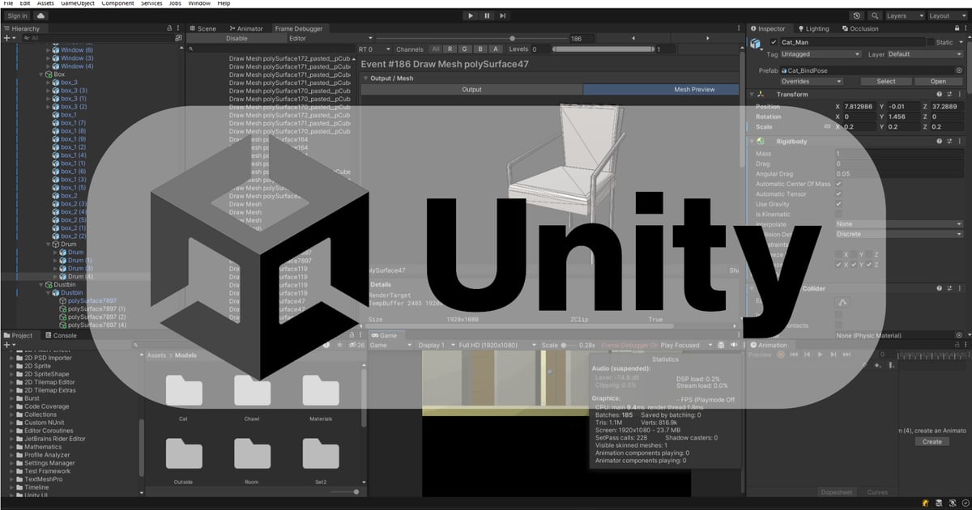Collapse the Dustbin hierarchy item
Screen dimensions: 972x510
tap(40, 285)
